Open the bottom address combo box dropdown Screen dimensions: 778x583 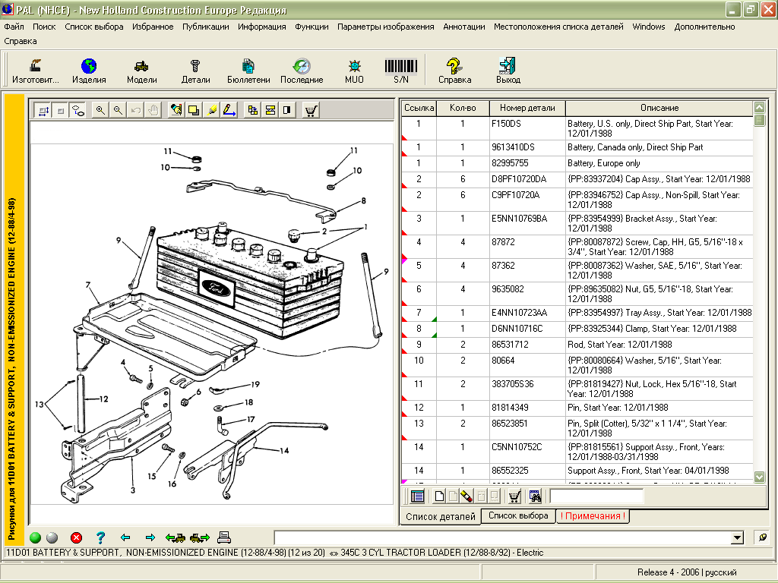click(x=737, y=538)
